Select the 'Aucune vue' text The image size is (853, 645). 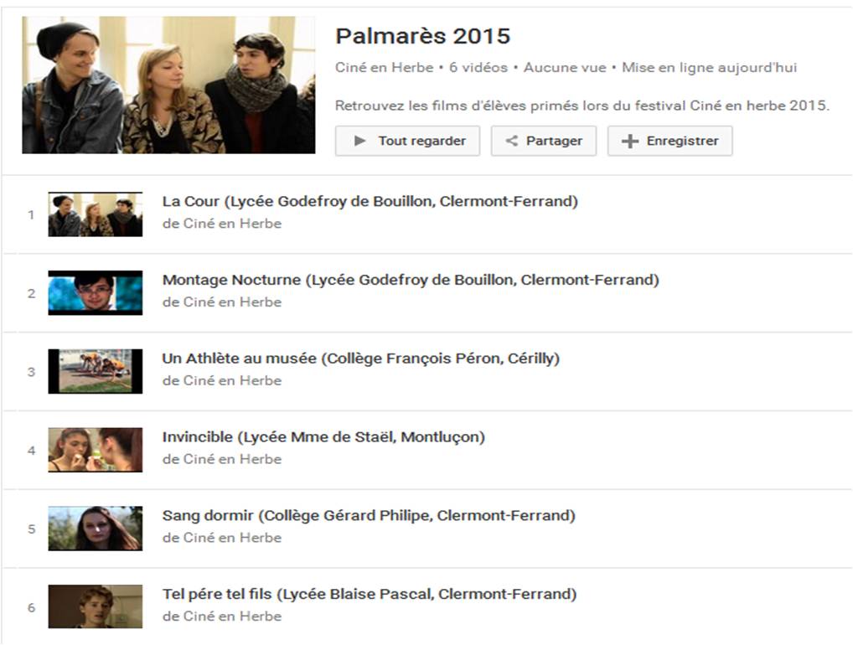[x=565, y=68]
